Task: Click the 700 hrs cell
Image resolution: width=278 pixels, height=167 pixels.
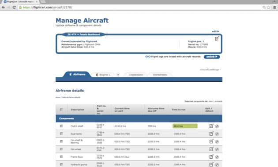Action: pyautogui.click(x=152, y=126)
